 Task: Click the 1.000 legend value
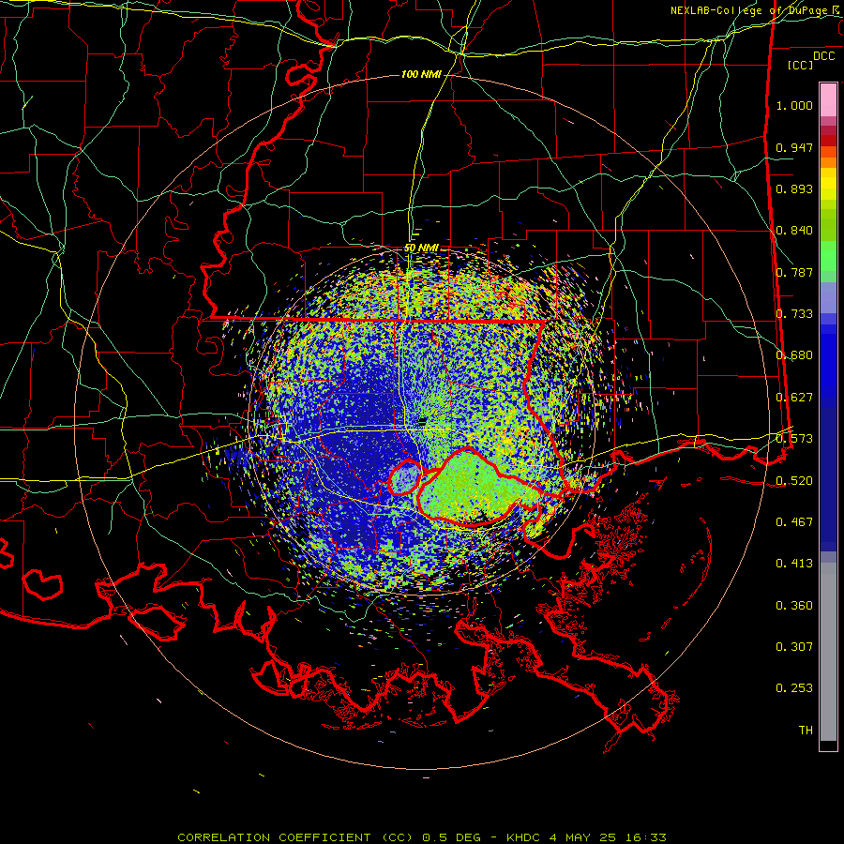[794, 105]
